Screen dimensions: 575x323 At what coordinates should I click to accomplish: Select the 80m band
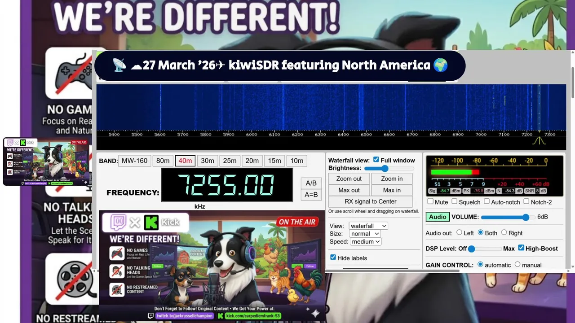click(x=163, y=161)
